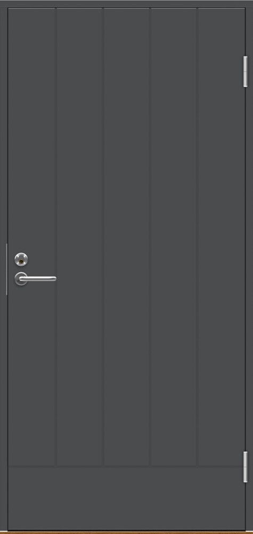Click the upper silver door hinge

point(246,72)
